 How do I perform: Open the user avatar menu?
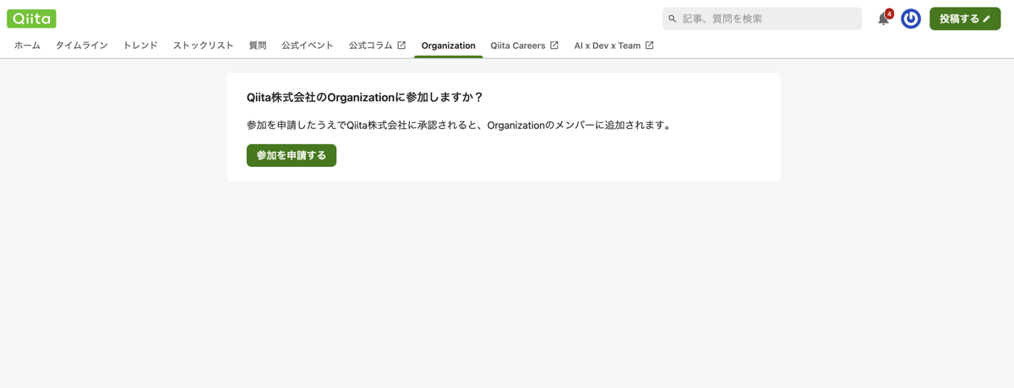pos(911,19)
